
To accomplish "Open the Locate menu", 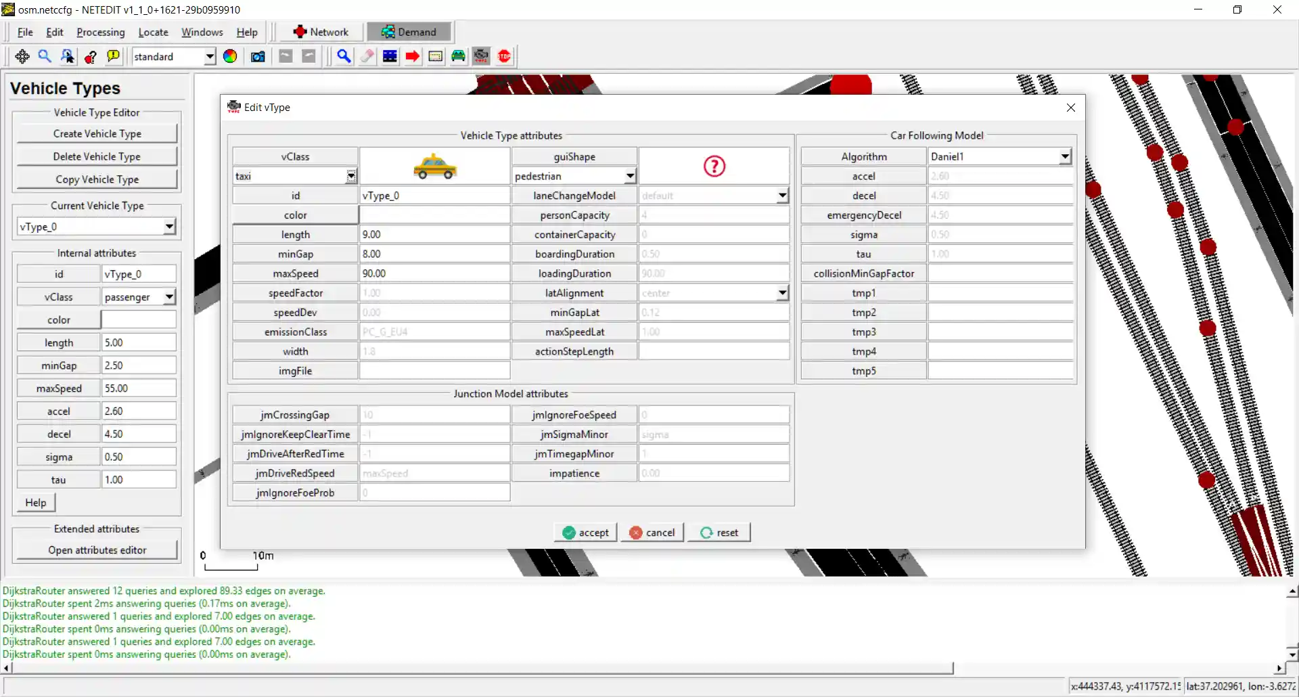I will [x=153, y=32].
